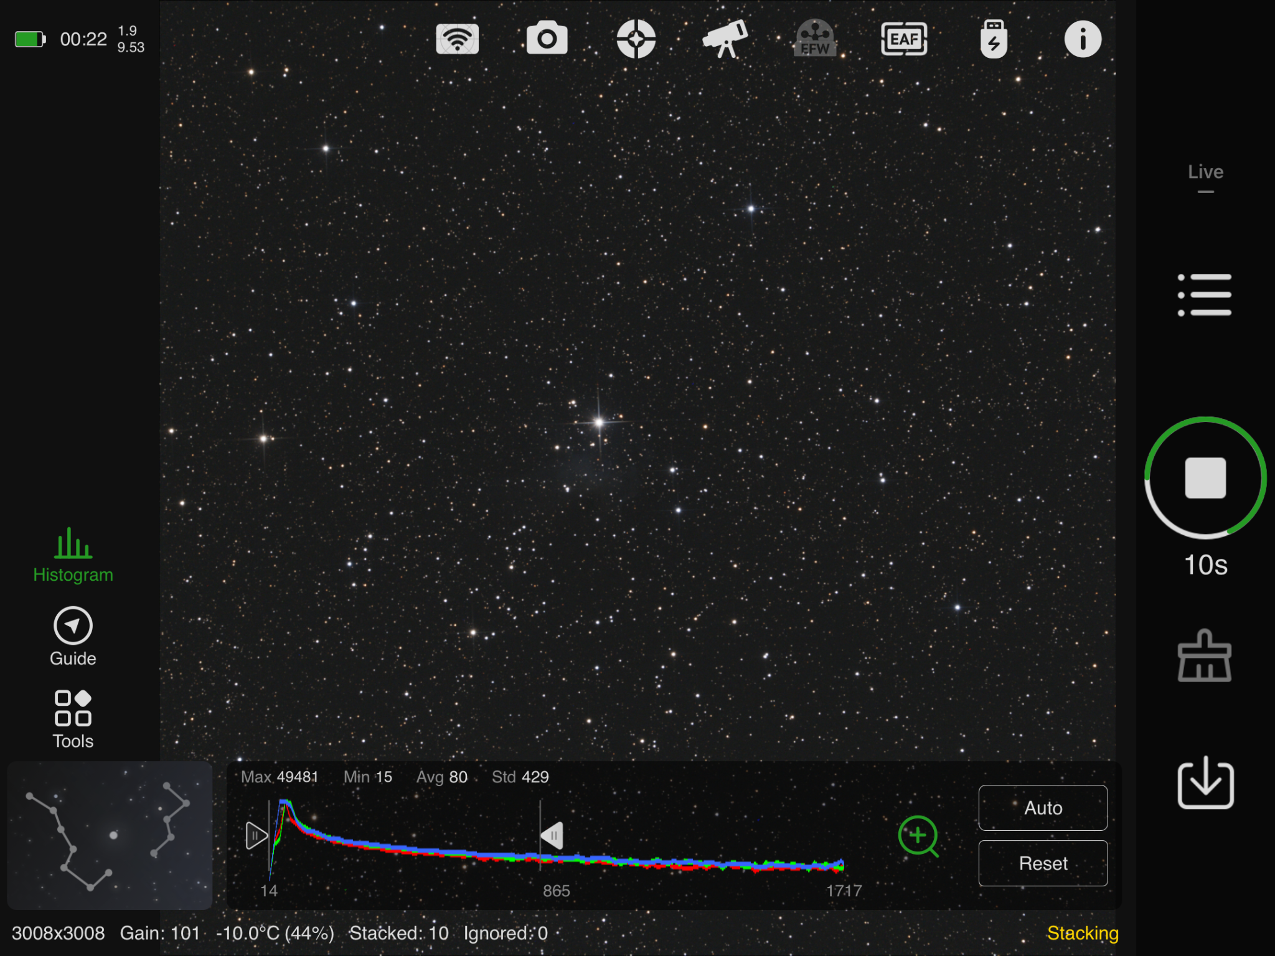Open the sky atlas constellation thumbnail
Viewport: 1275px width, 956px height.
(x=110, y=835)
